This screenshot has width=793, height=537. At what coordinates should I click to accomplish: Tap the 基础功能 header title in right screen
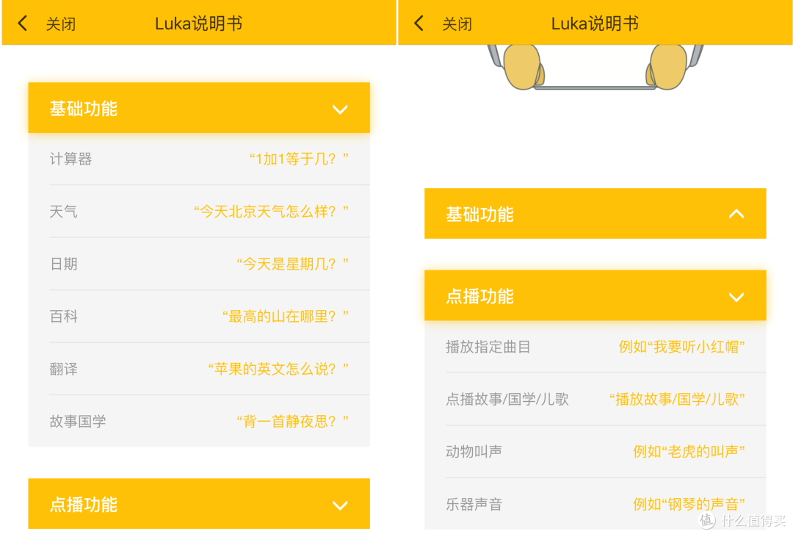coord(480,214)
